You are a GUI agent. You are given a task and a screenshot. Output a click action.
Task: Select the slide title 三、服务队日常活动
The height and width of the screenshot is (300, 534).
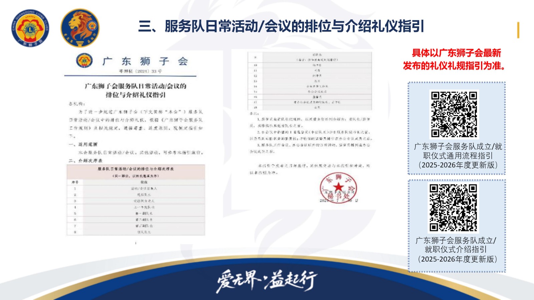pyautogui.click(x=281, y=26)
